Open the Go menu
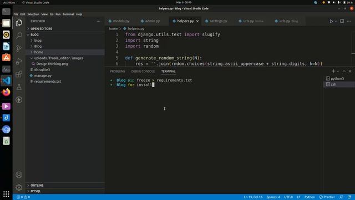The height and width of the screenshot is (200, 355). [52, 14]
